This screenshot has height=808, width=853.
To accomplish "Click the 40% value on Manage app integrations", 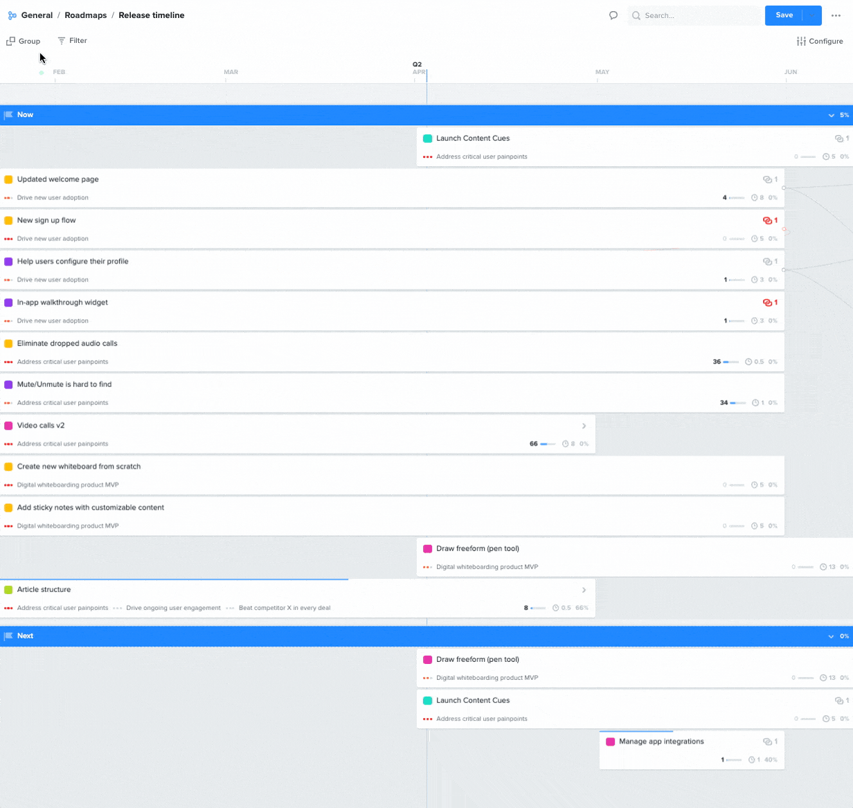I will [771, 760].
